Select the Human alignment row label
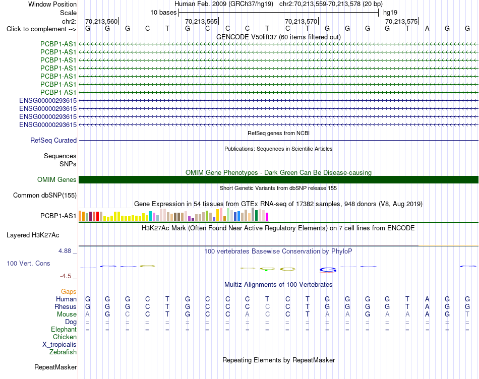The width and height of the screenshot is (479, 379). pyautogui.click(x=66, y=299)
